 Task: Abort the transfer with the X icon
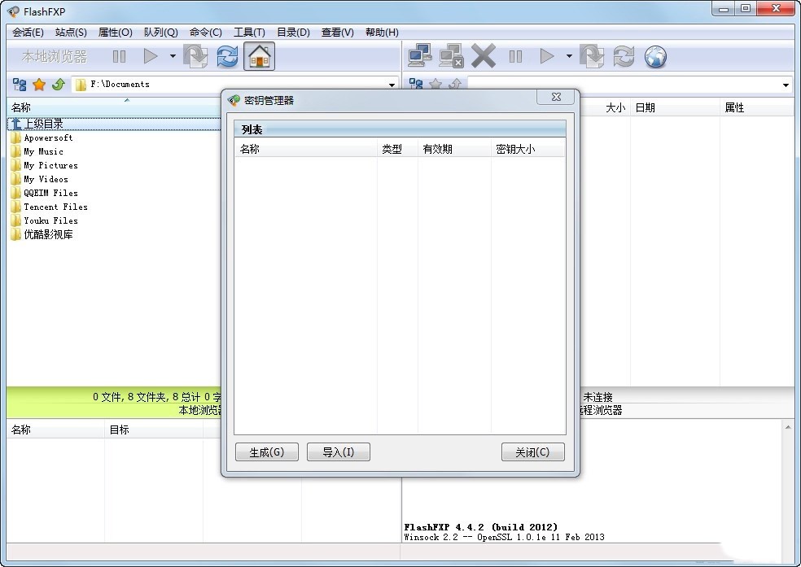[x=483, y=56]
